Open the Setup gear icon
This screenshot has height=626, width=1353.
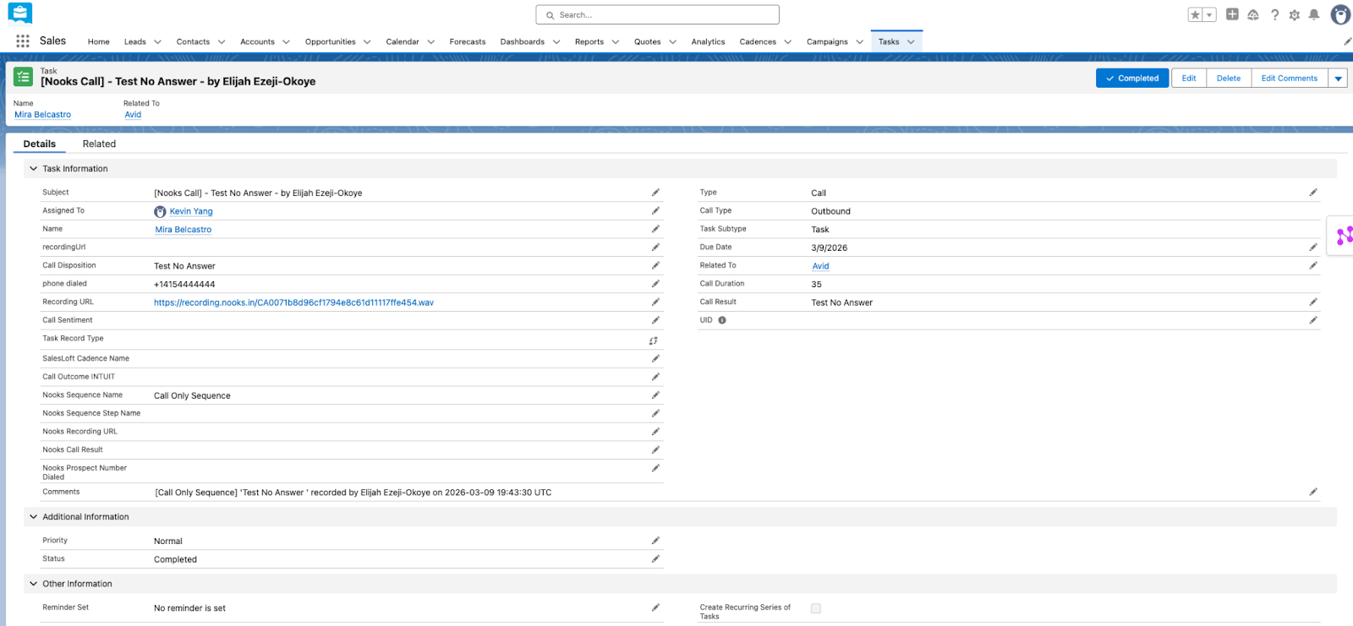pos(1294,14)
